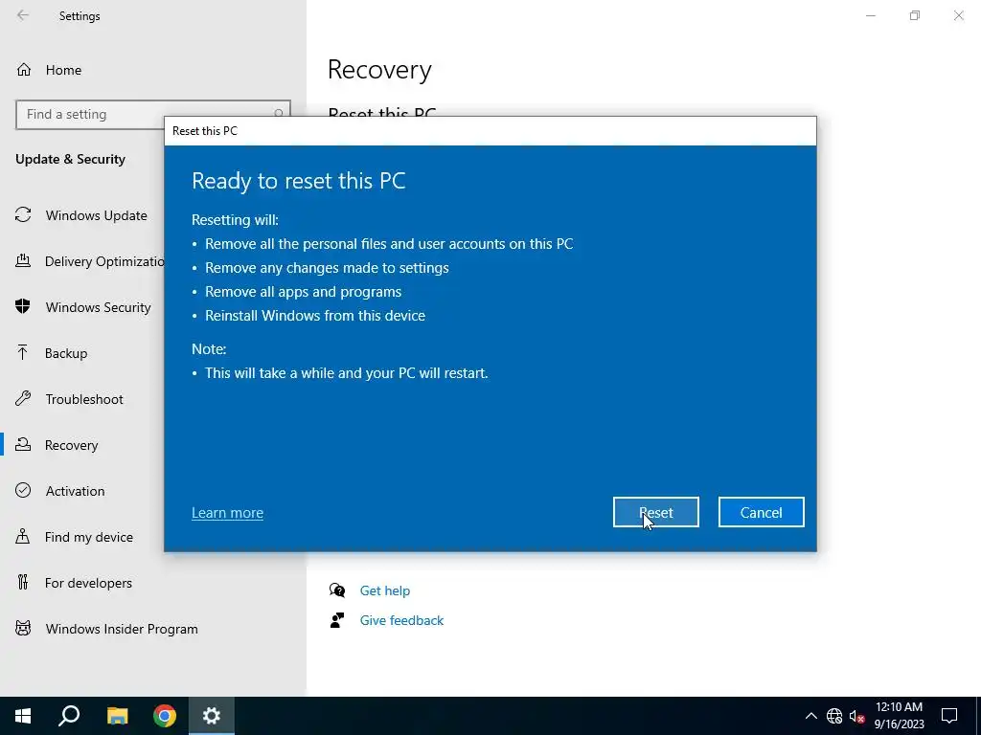Click the Windows Security shield icon
This screenshot has width=981, height=735.
point(23,307)
